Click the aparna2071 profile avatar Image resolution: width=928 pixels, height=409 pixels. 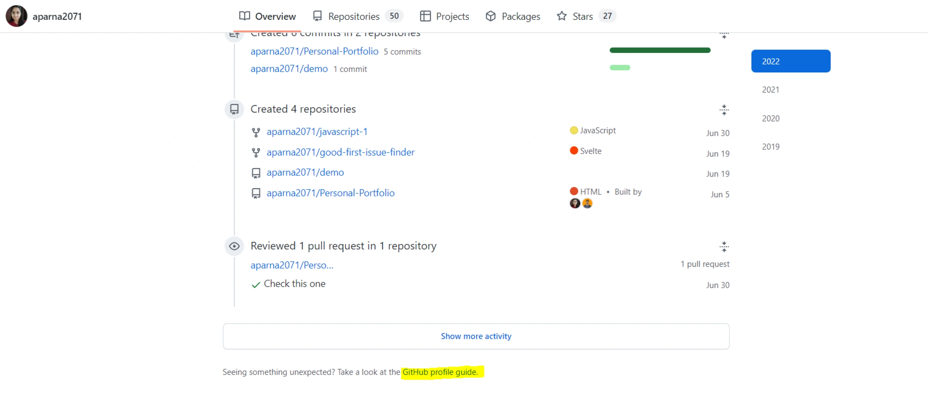16,16
